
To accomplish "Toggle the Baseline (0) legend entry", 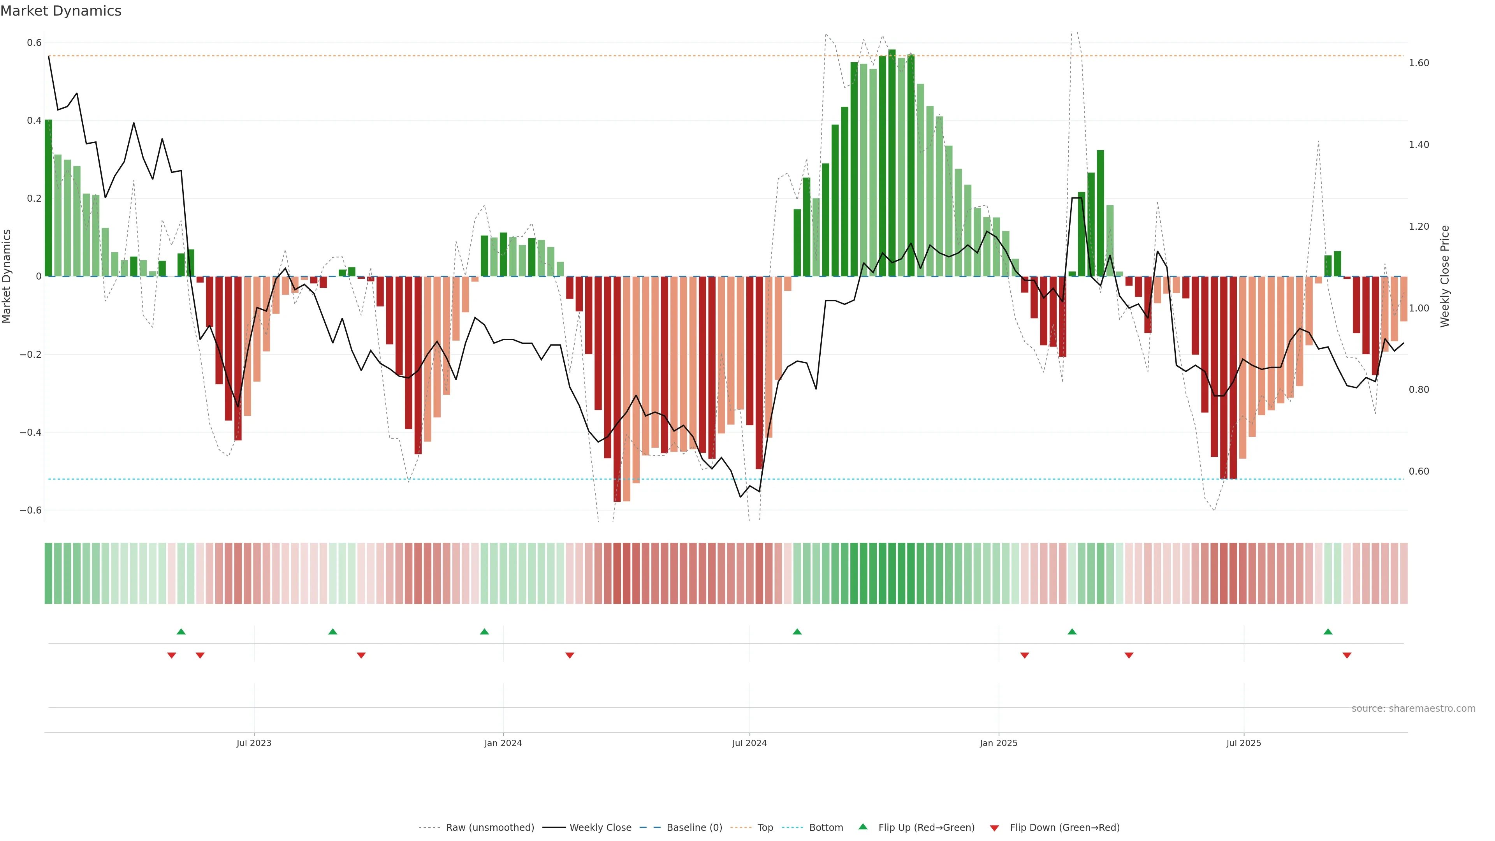I will click(x=694, y=828).
